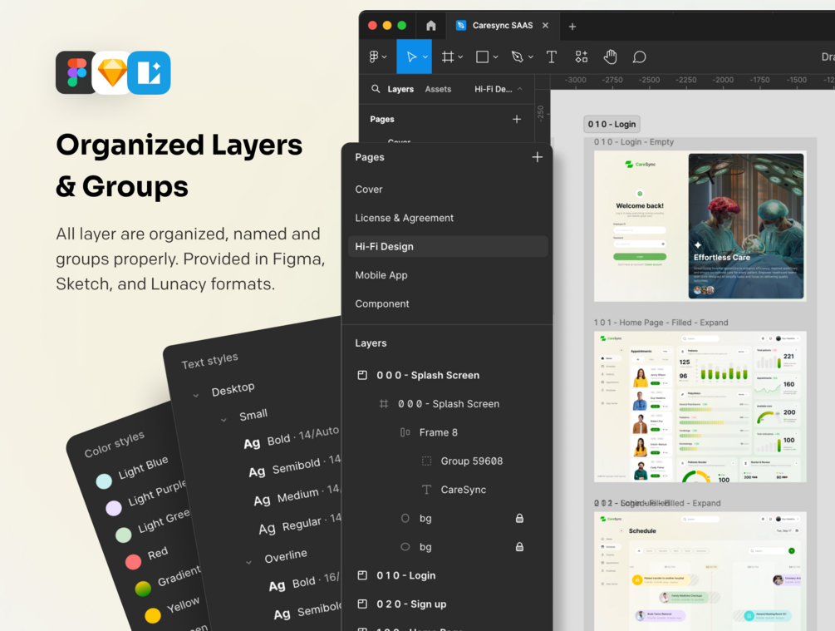Screen dimensions: 835x631
Task: Activate the Comment tool
Action: [639, 57]
